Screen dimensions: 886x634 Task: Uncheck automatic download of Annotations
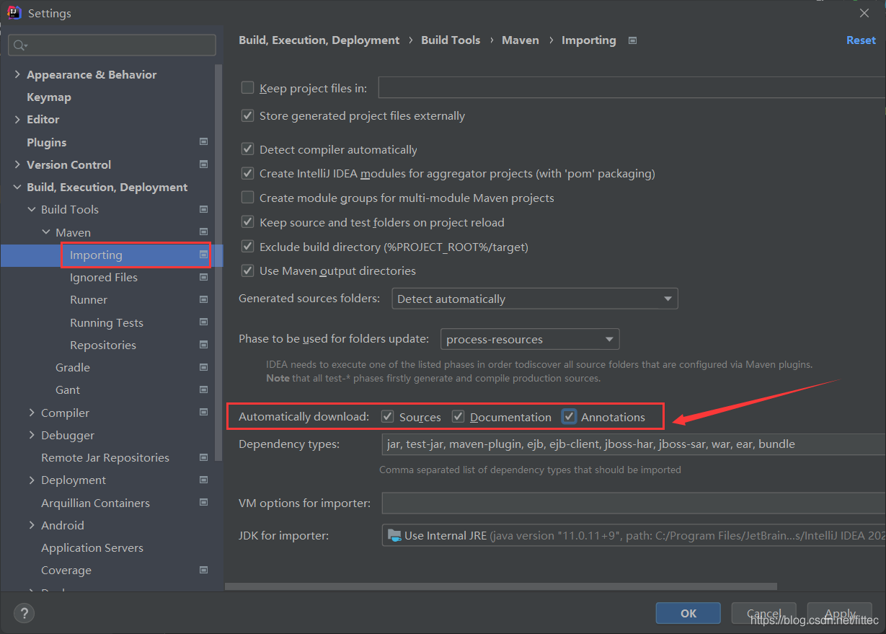click(570, 417)
